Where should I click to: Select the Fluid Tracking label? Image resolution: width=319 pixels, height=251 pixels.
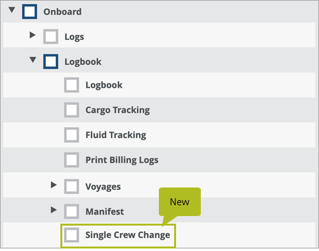pos(116,135)
